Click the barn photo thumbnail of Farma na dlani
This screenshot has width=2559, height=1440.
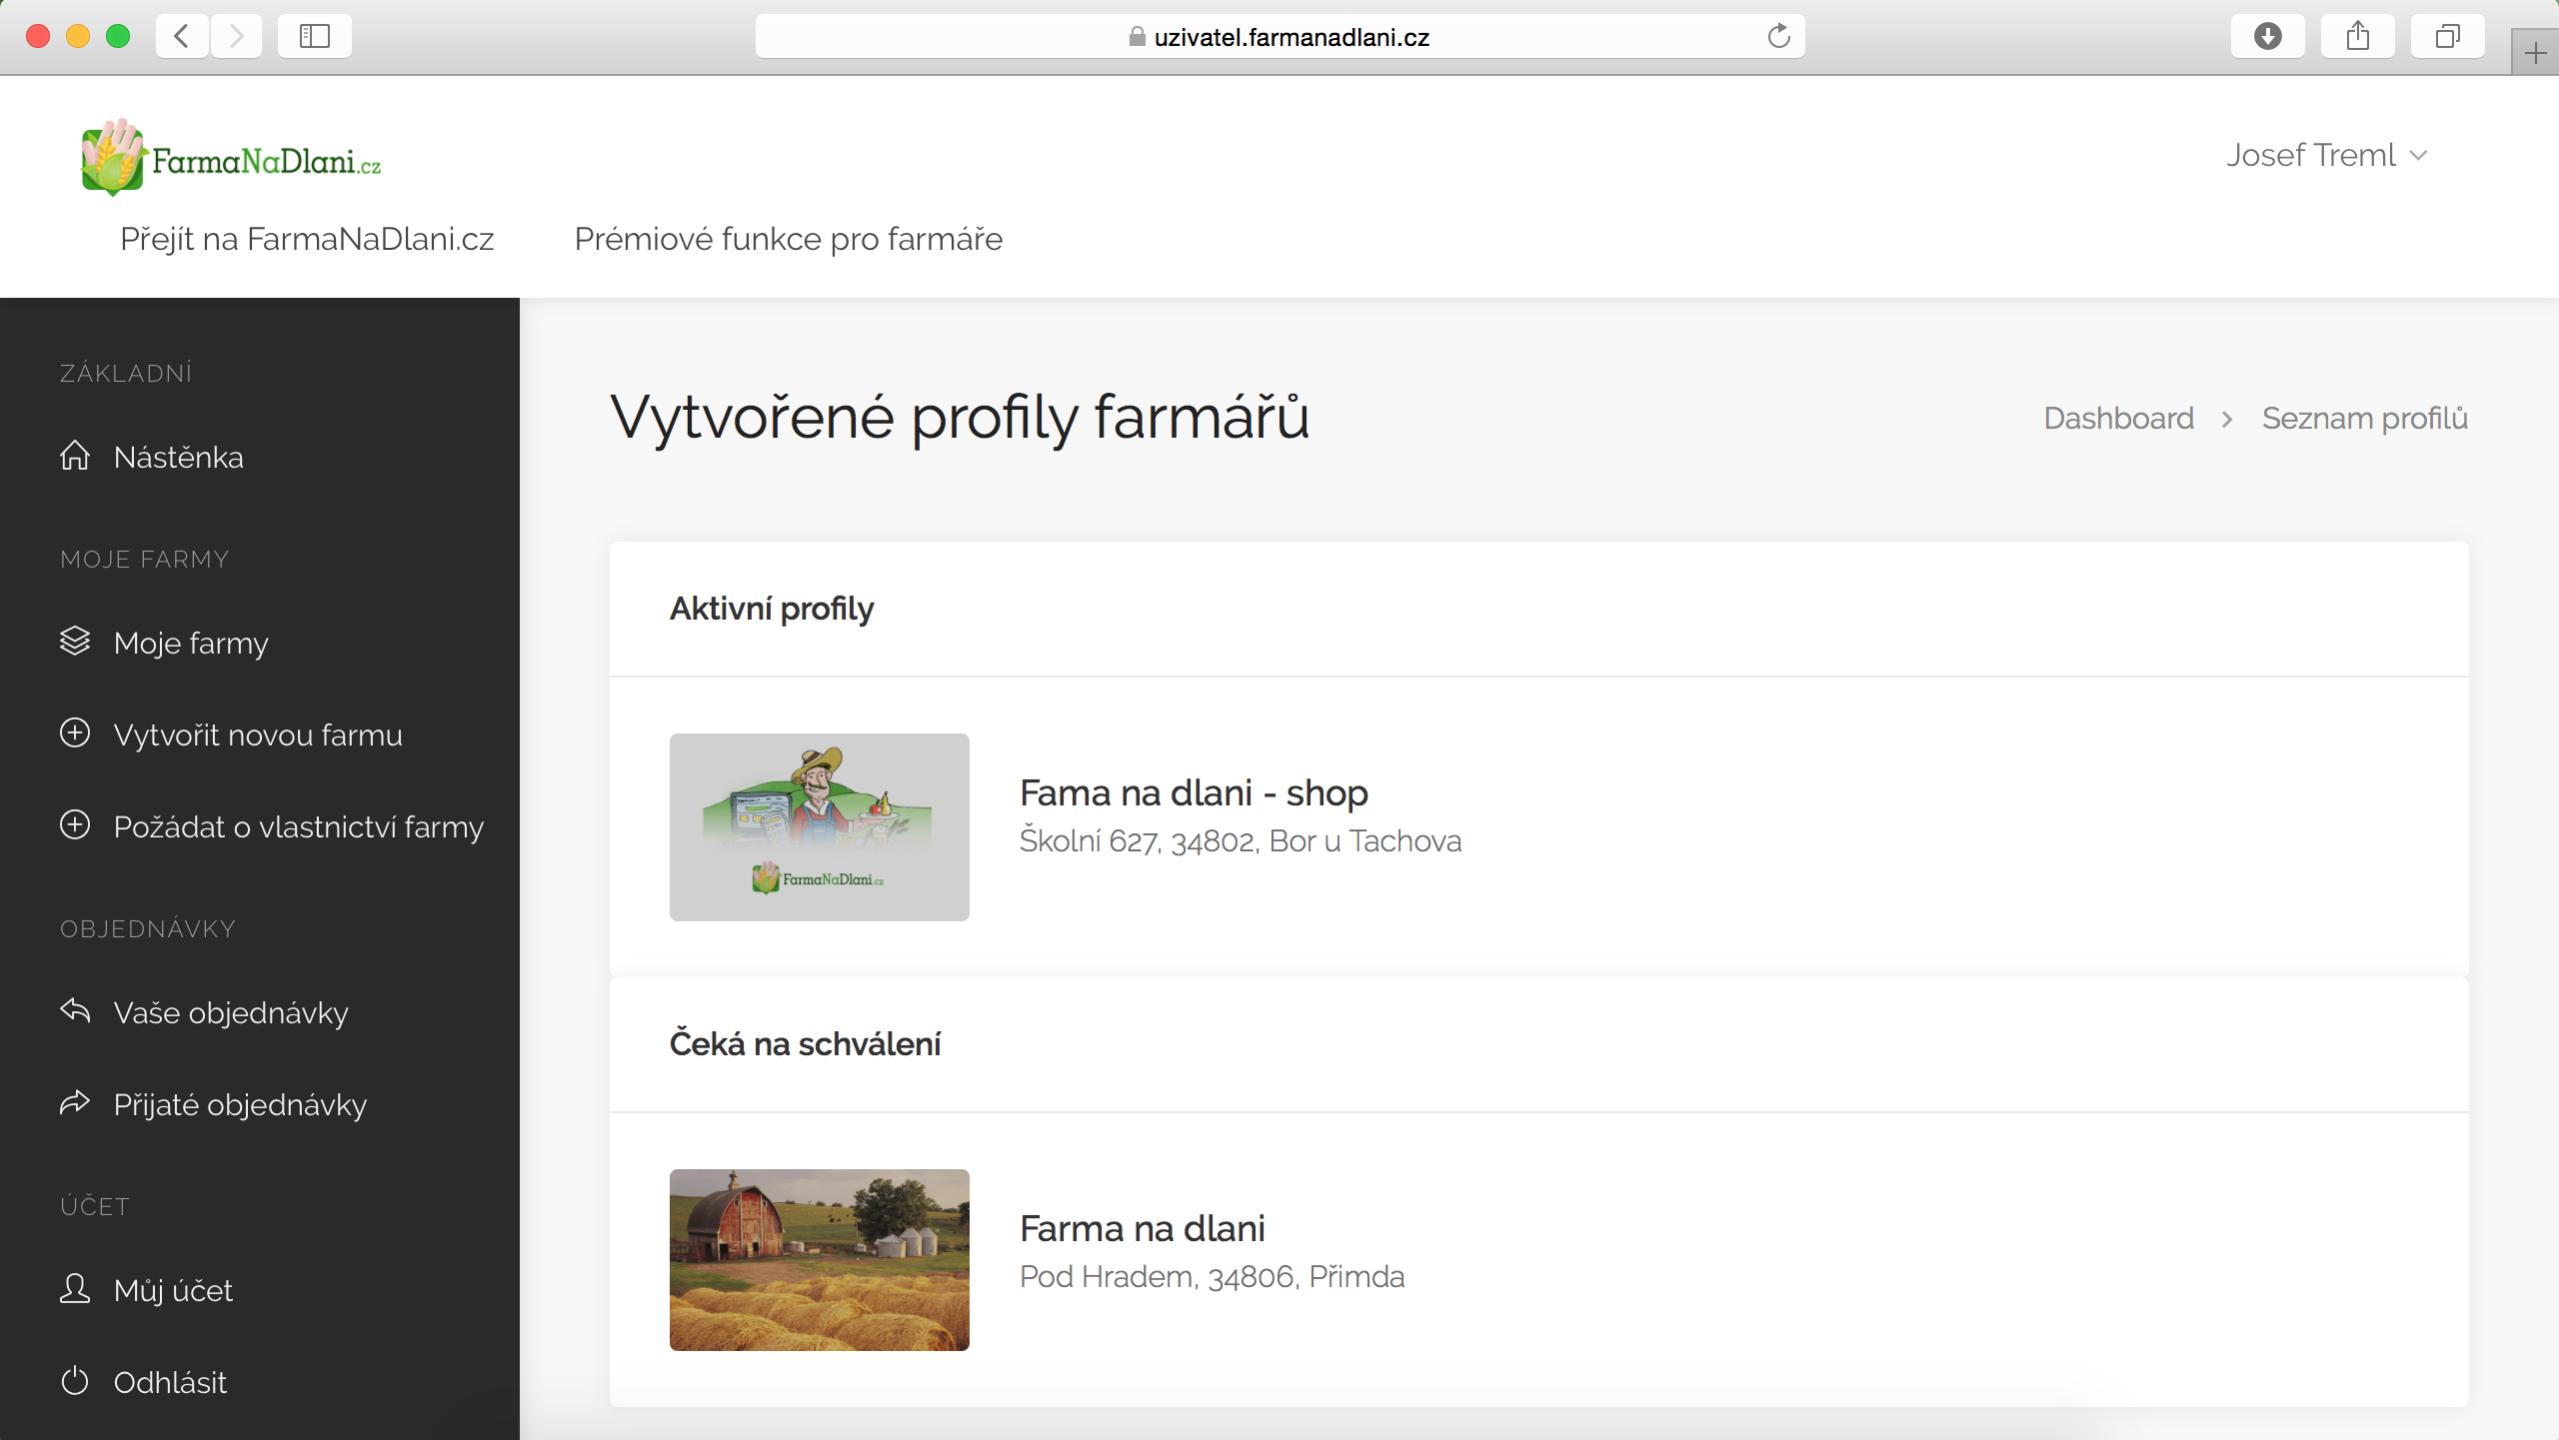pos(819,1259)
